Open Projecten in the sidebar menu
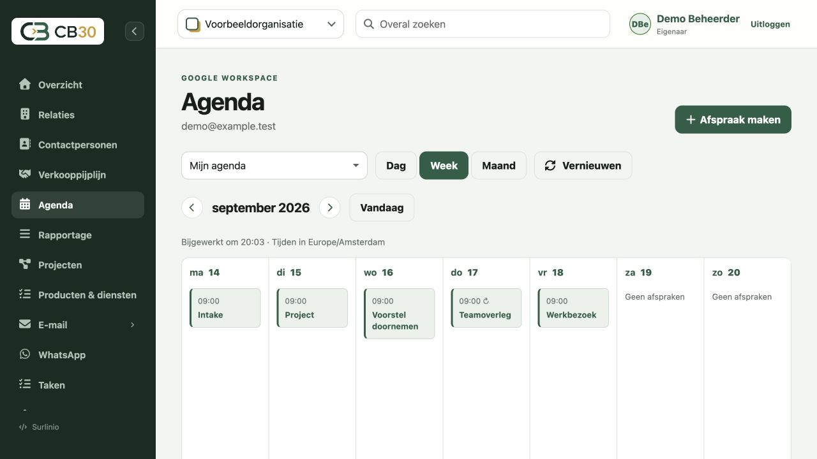Viewport: 817px width, 459px height. (78, 265)
